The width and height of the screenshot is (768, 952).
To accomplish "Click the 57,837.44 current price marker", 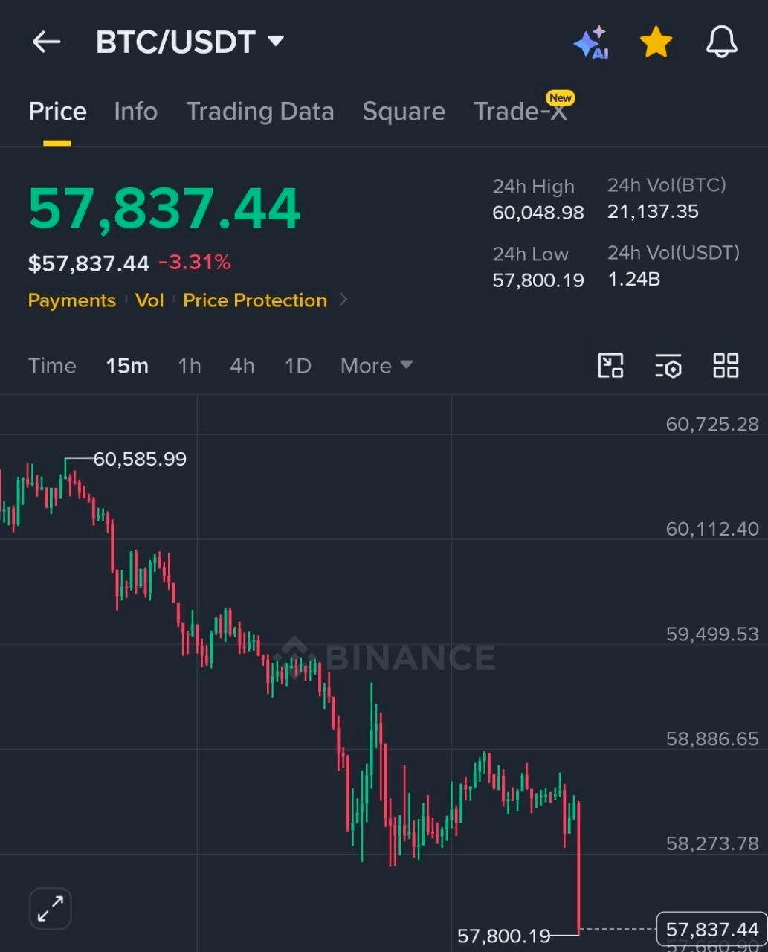I will (x=711, y=929).
